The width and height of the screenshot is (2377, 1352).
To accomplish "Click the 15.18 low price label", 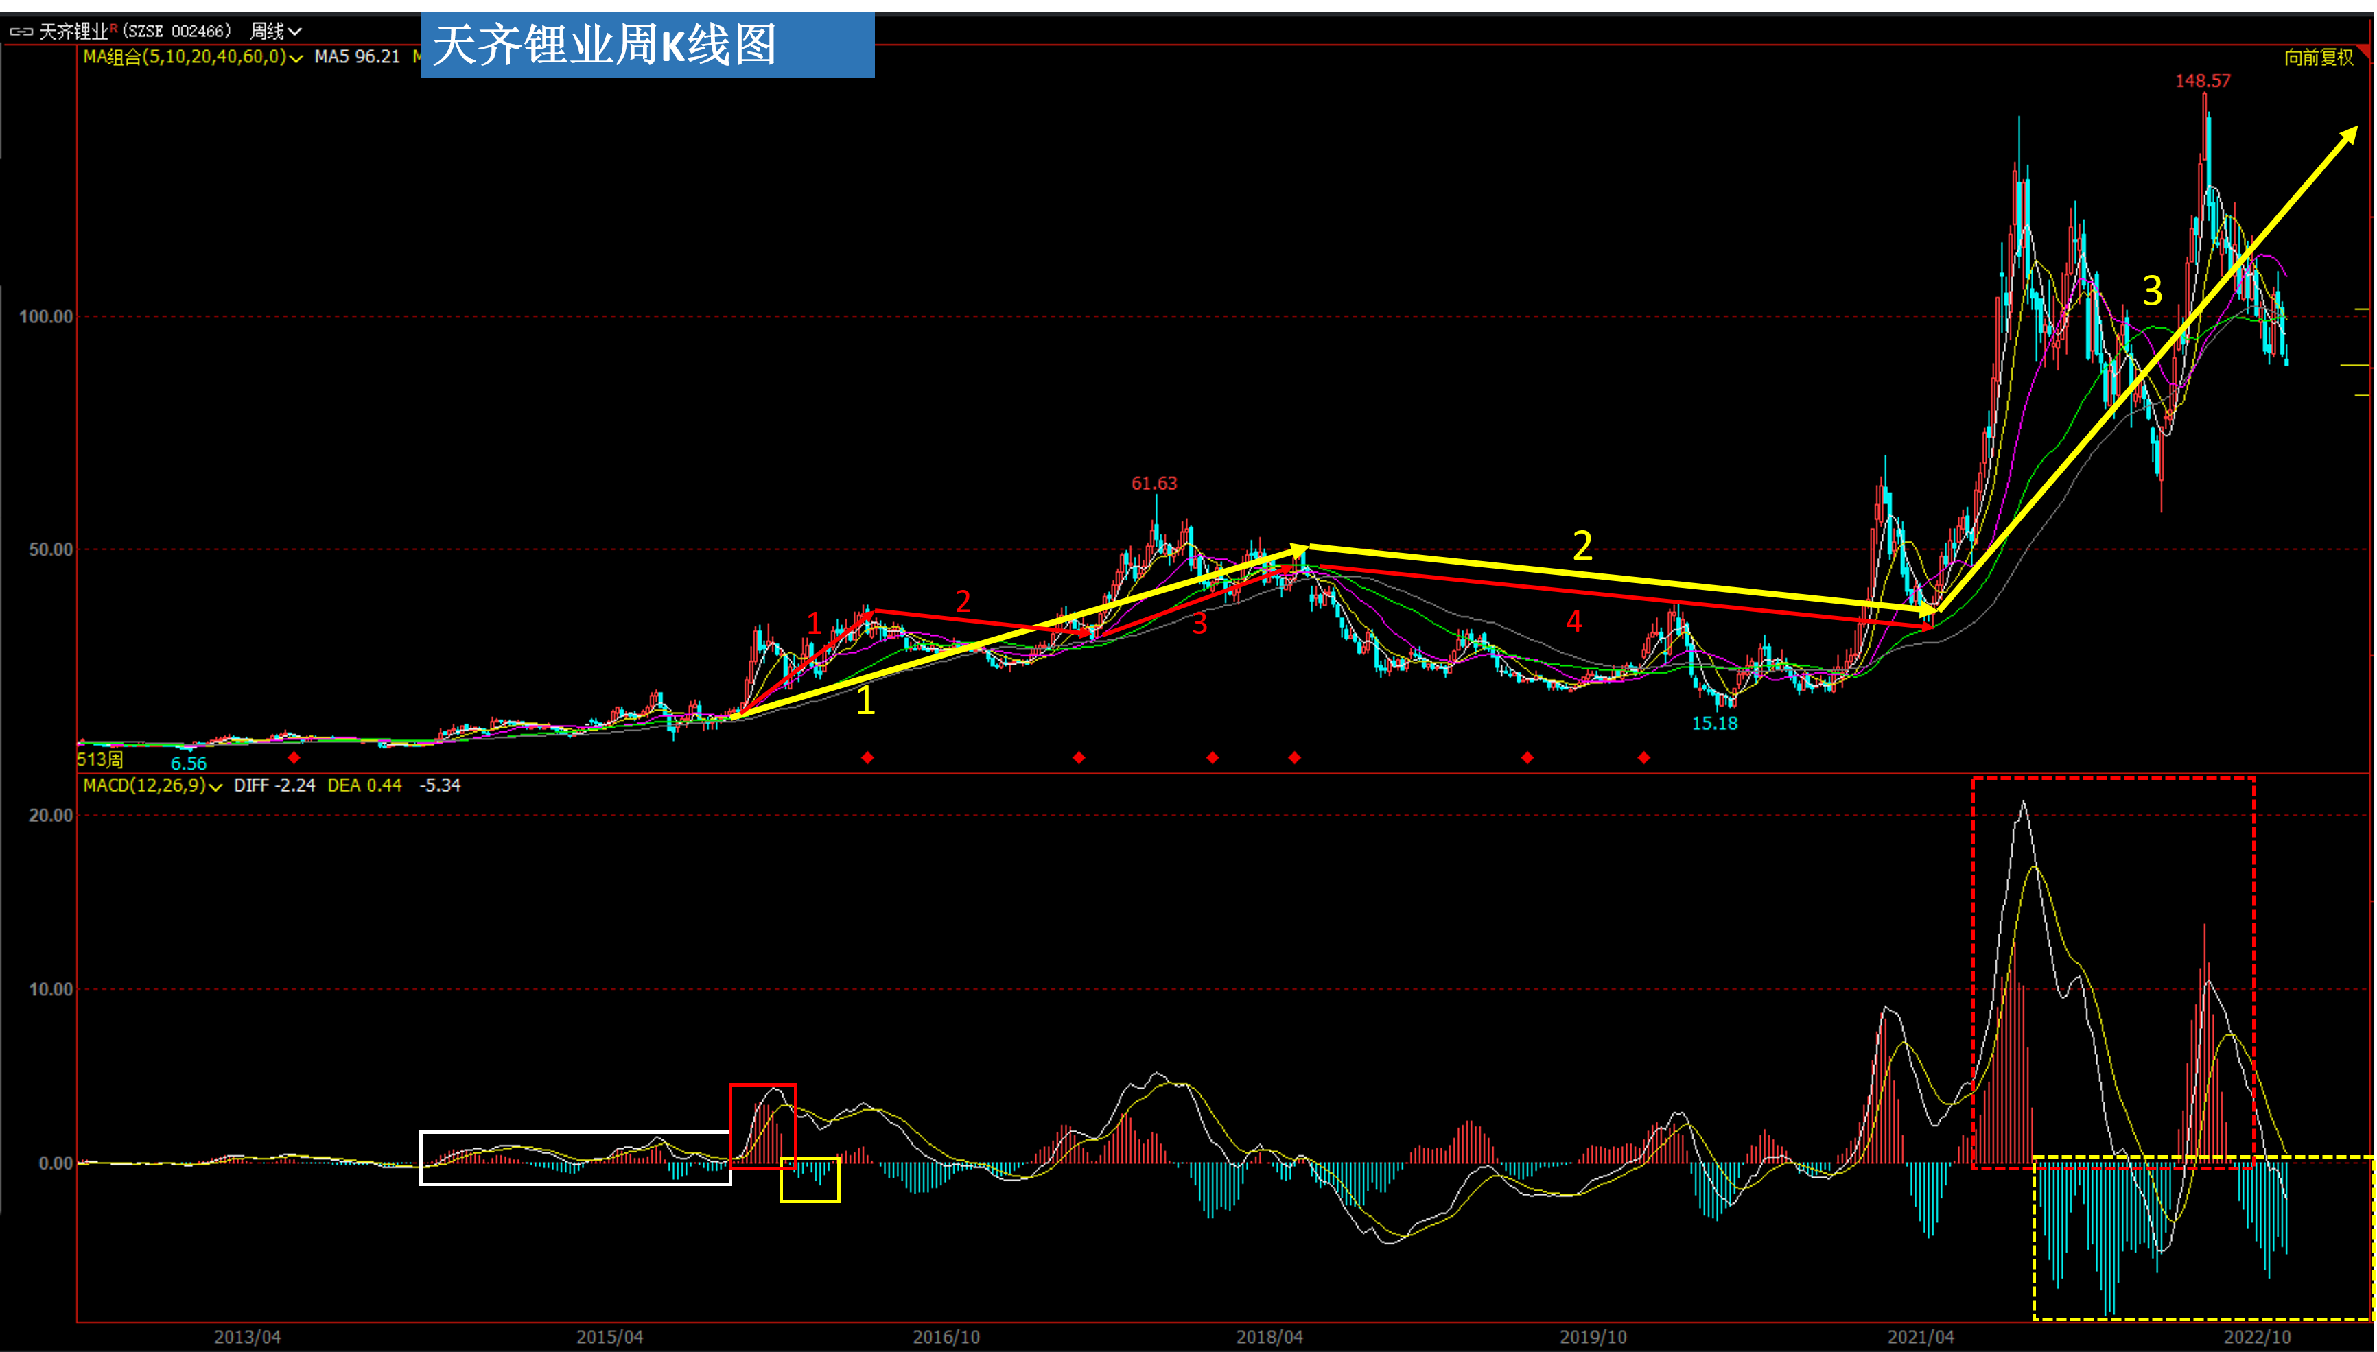I will (1713, 724).
